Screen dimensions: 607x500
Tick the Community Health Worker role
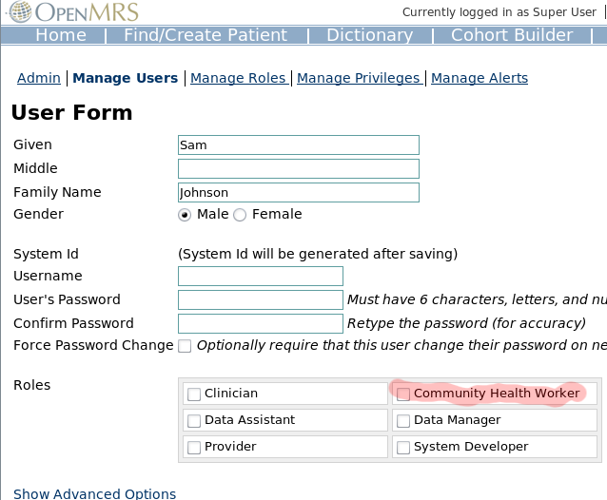point(403,394)
